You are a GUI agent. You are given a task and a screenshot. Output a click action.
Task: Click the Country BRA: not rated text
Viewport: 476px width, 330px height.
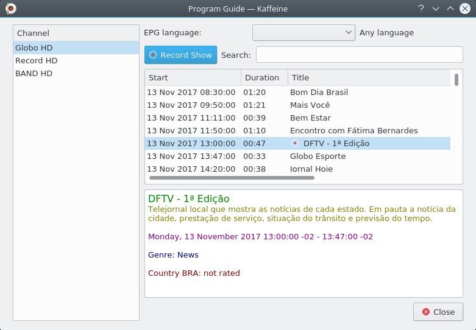194,273
